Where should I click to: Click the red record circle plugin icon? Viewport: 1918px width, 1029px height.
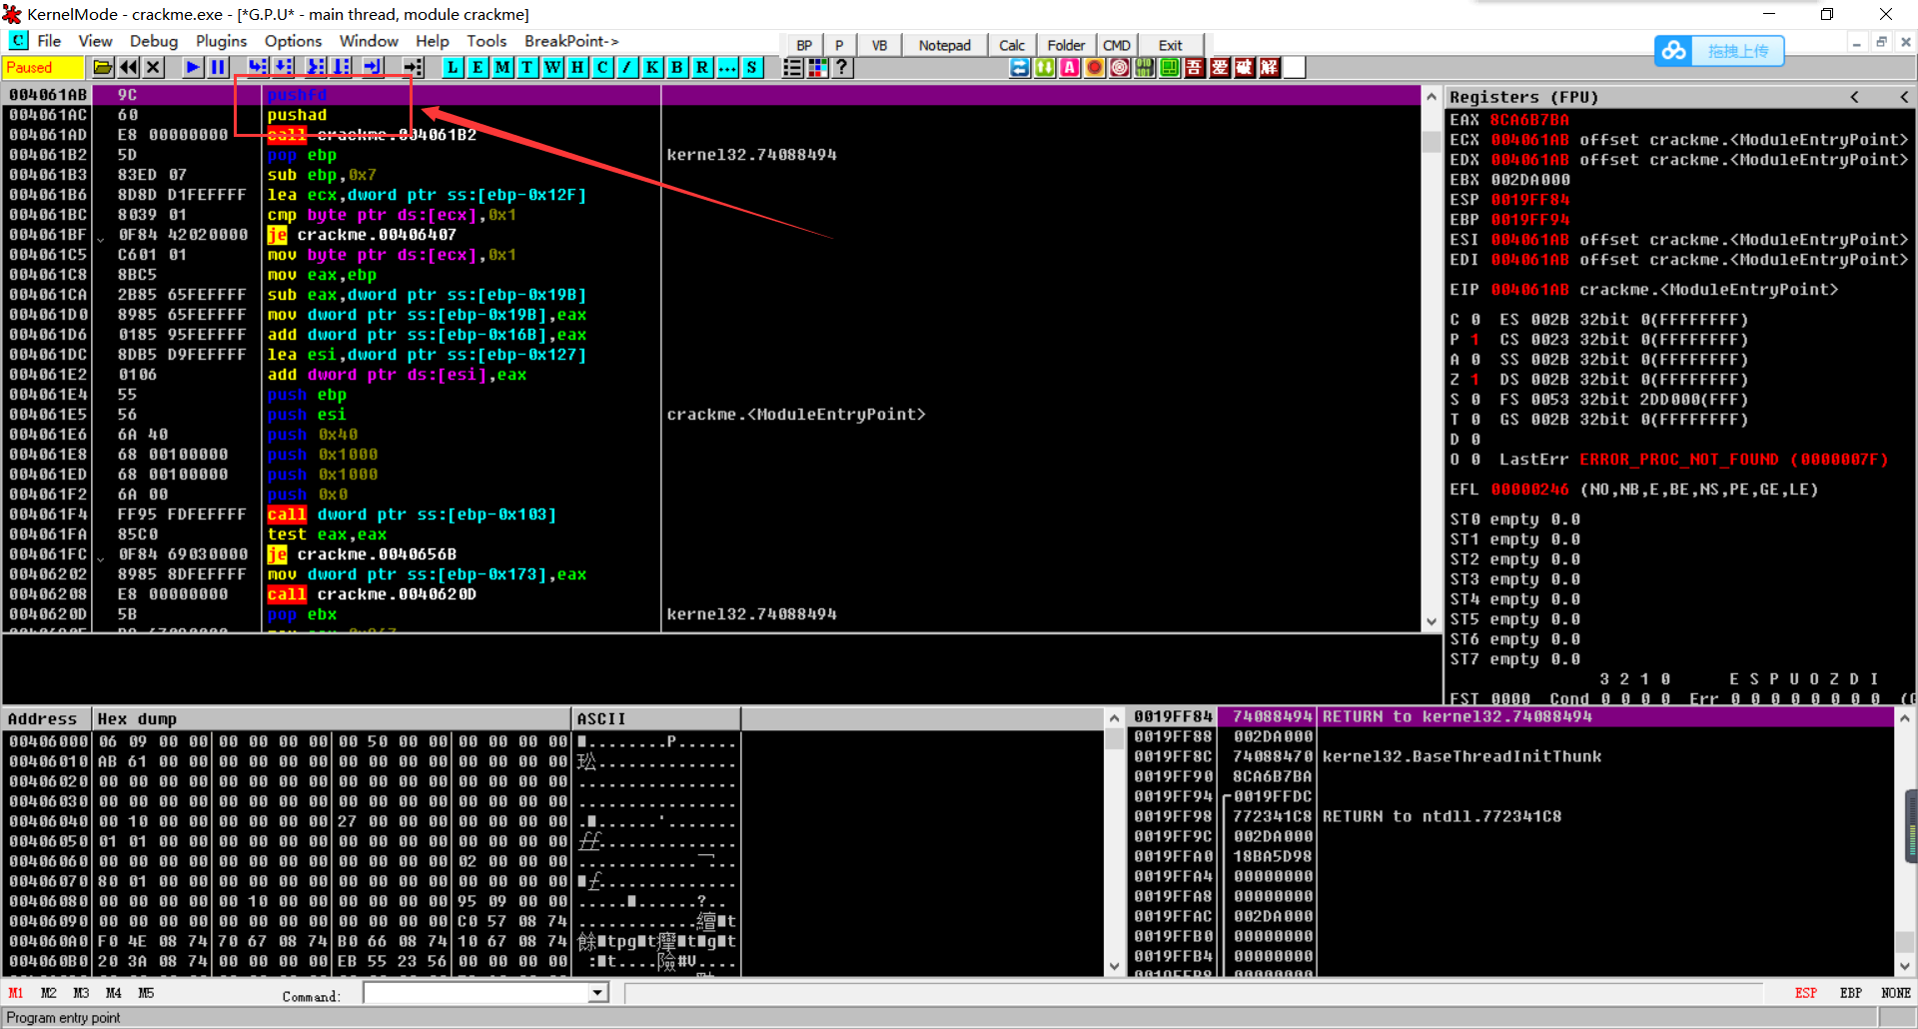pos(1095,67)
